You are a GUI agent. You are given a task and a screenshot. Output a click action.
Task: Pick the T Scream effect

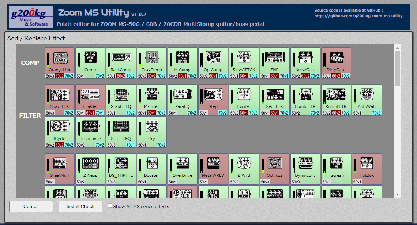point(336,169)
